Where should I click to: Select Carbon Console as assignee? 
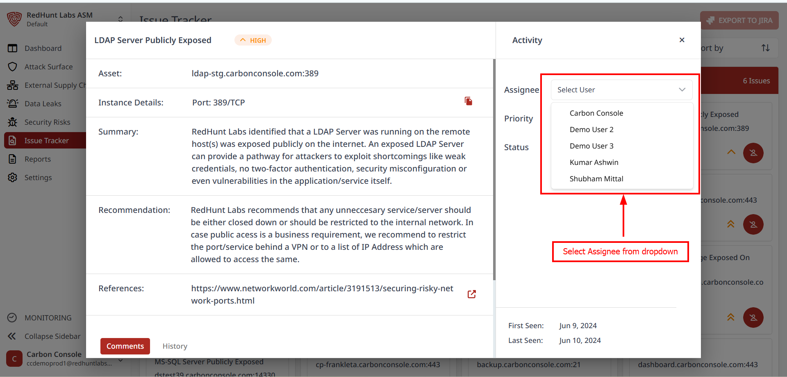coord(622,113)
